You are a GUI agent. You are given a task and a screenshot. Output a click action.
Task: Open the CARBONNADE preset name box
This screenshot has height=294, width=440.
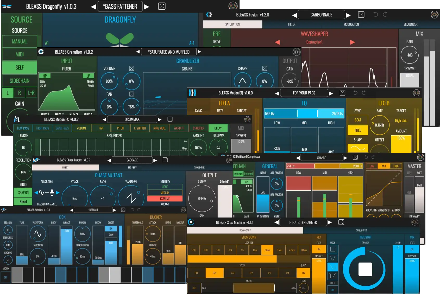tap(321, 15)
